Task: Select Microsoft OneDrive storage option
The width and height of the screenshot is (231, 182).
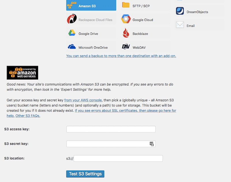Action: 91,47
